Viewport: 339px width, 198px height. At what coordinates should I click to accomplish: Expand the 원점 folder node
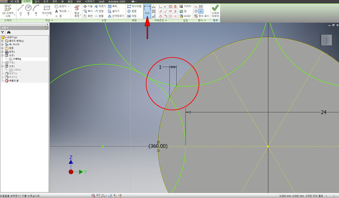(2, 48)
